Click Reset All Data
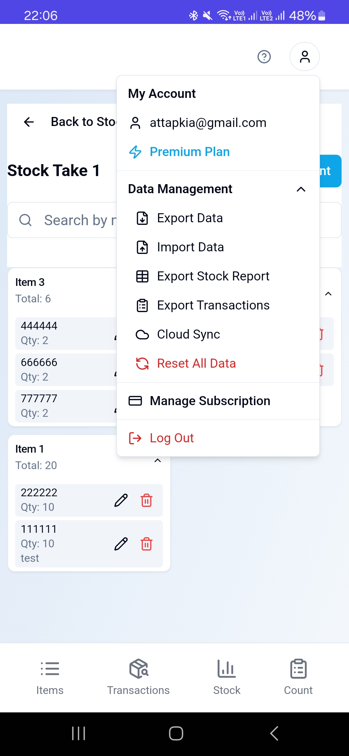Image resolution: width=349 pixels, height=756 pixels. (196, 364)
